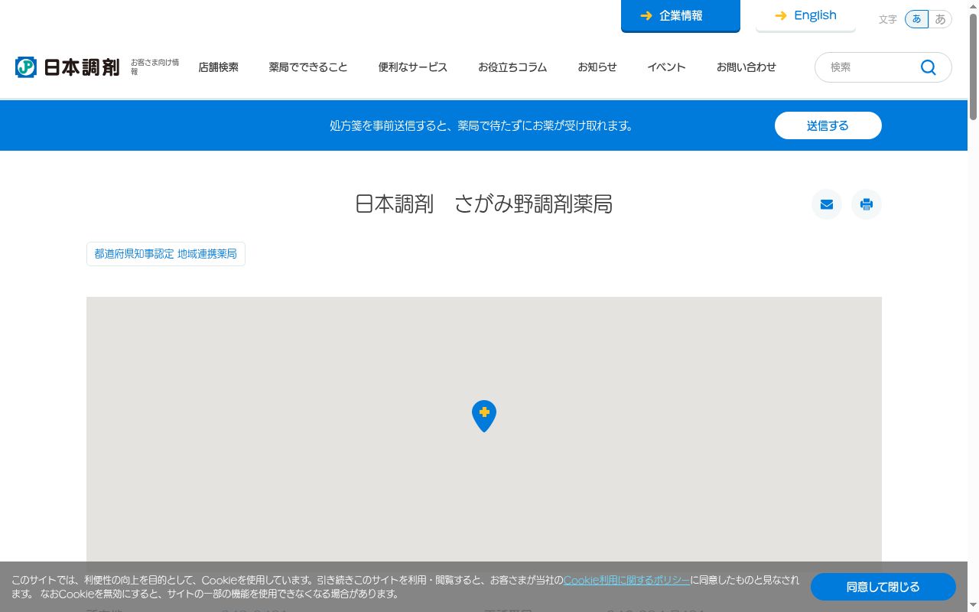Click the search magnifier icon
Viewport: 979px width, 612px height.
pyautogui.click(x=929, y=67)
